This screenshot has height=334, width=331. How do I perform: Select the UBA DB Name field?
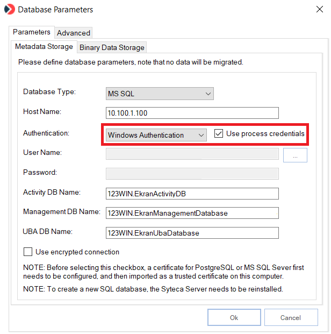pyautogui.click(x=192, y=233)
